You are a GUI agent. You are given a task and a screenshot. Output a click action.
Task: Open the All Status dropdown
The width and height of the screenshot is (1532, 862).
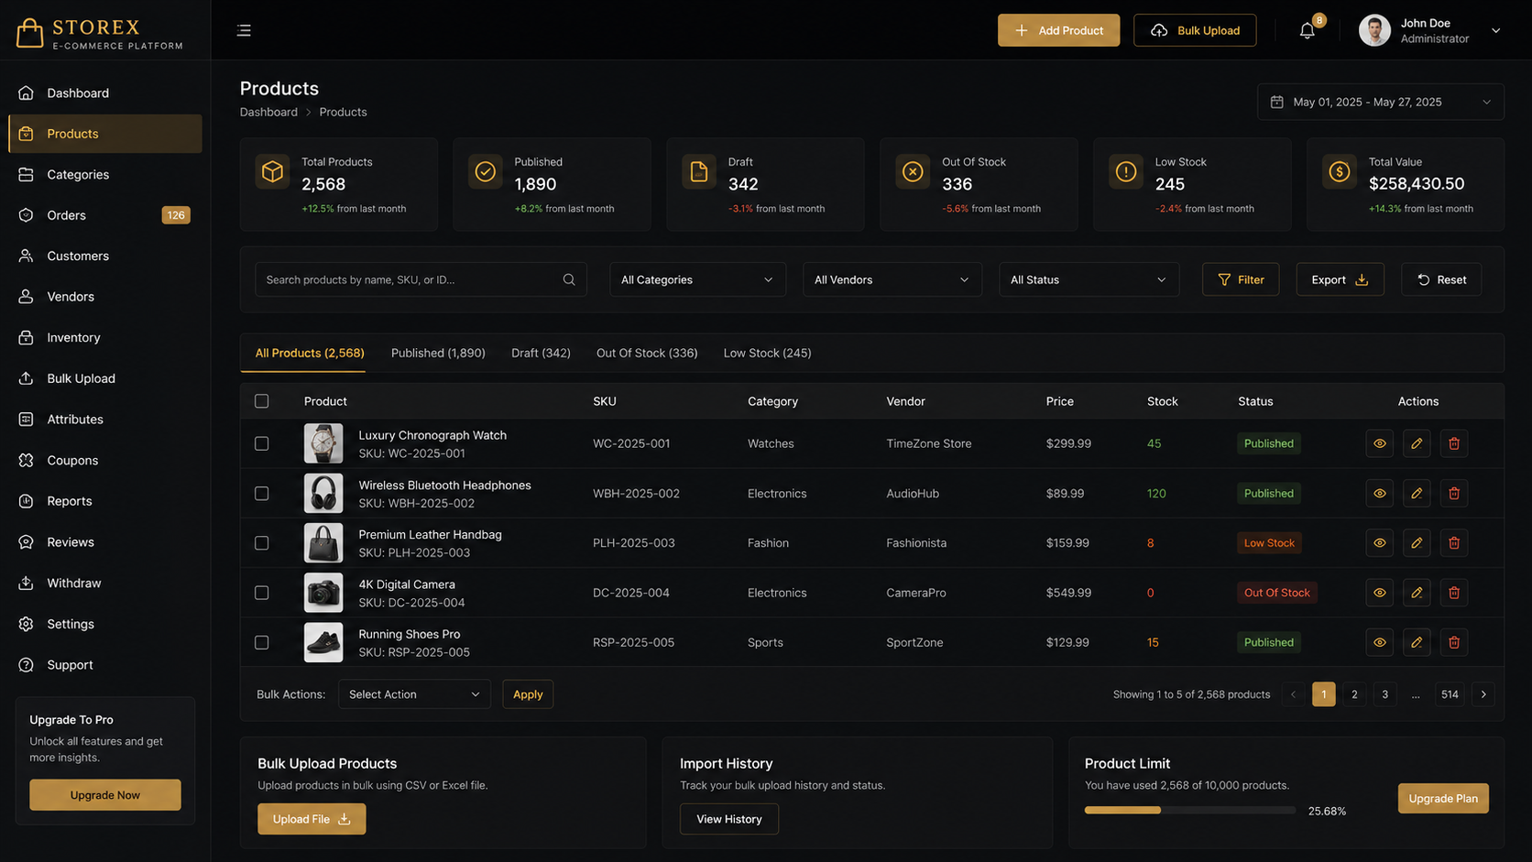pyautogui.click(x=1088, y=279)
